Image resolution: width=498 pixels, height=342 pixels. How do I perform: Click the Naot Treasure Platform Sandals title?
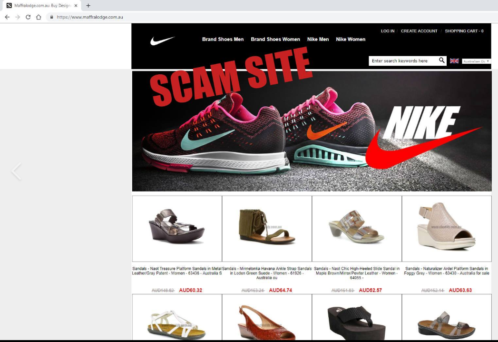tap(177, 271)
